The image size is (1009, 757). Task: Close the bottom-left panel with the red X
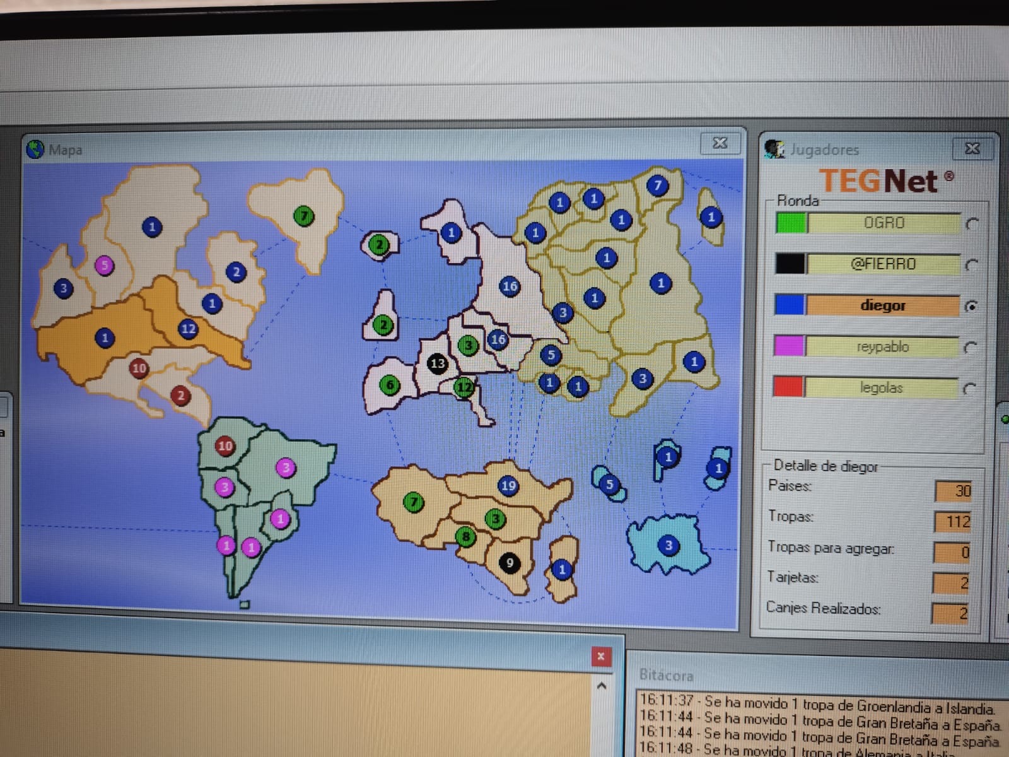coord(601,657)
